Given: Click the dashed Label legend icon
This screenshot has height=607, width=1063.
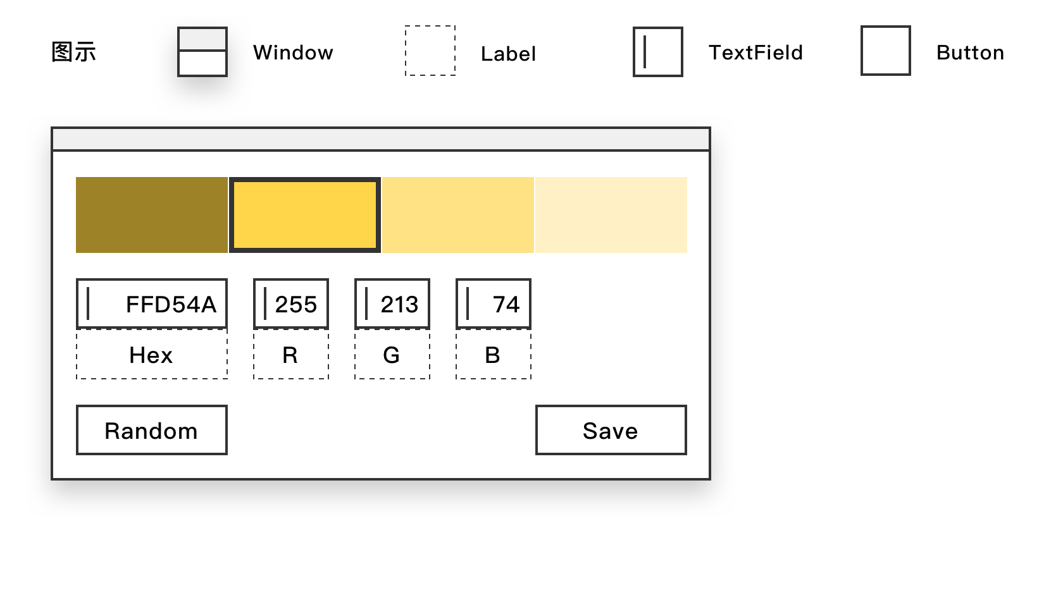Looking at the screenshot, I should coord(430,51).
